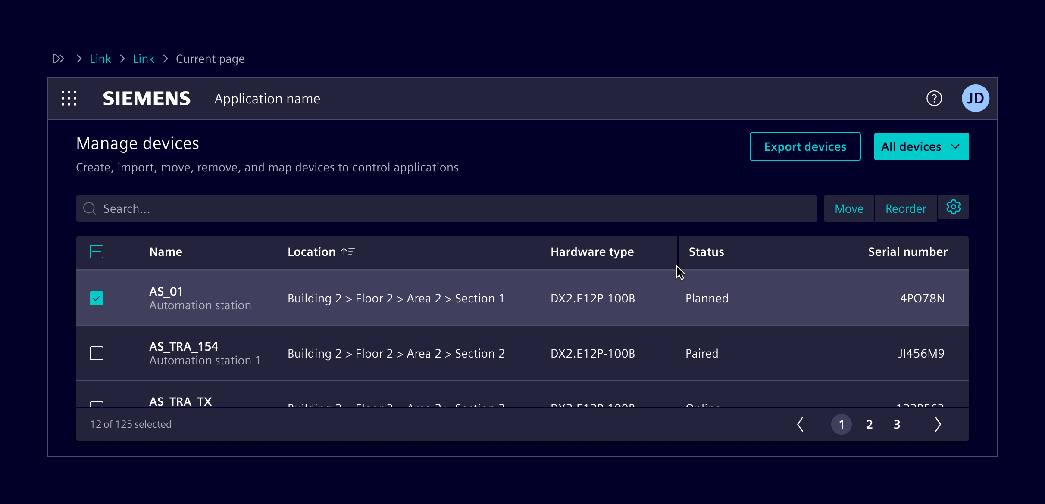This screenshot has height=504, width=1045.
Task: Go to the next page with the right chevron
Action: tap(939, 424)
